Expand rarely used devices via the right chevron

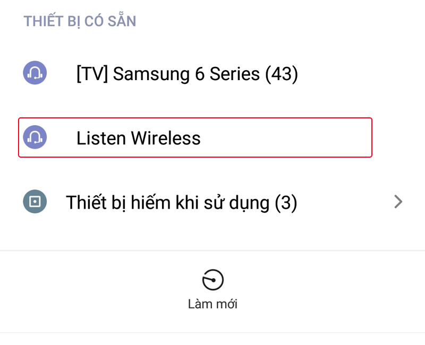tap(398, 202)
